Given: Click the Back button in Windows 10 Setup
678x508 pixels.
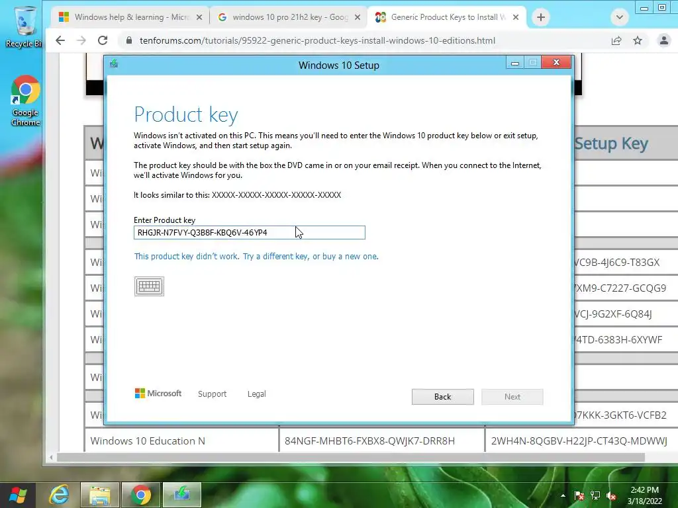Looking at the screenshot, I should coord(442,397).
